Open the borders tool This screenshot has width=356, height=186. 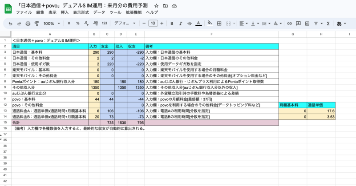[x=219, y=24]
